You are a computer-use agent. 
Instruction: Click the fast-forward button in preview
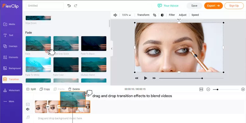coord(154,78)
